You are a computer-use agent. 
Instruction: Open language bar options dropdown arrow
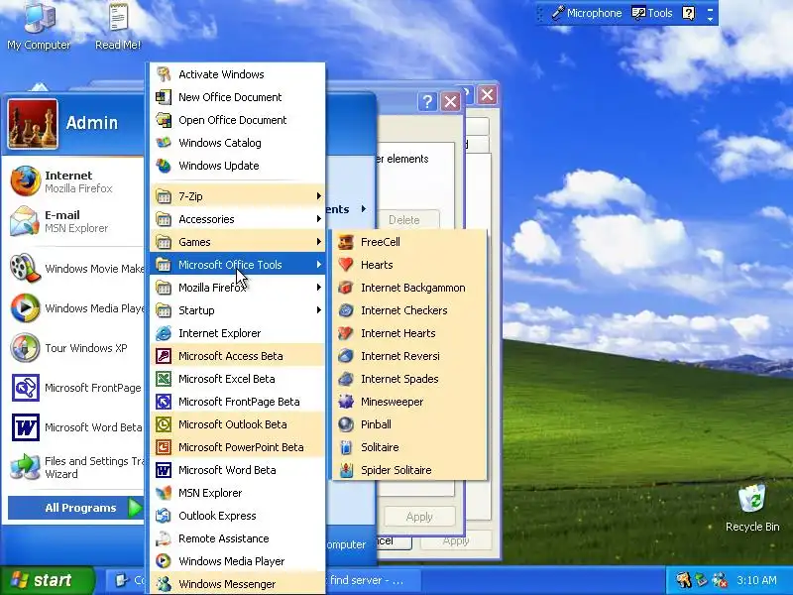(x=710, y=18)
